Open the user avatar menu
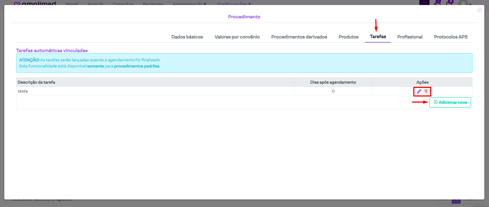Screen dimensions: 489x207 click(464, 3)
